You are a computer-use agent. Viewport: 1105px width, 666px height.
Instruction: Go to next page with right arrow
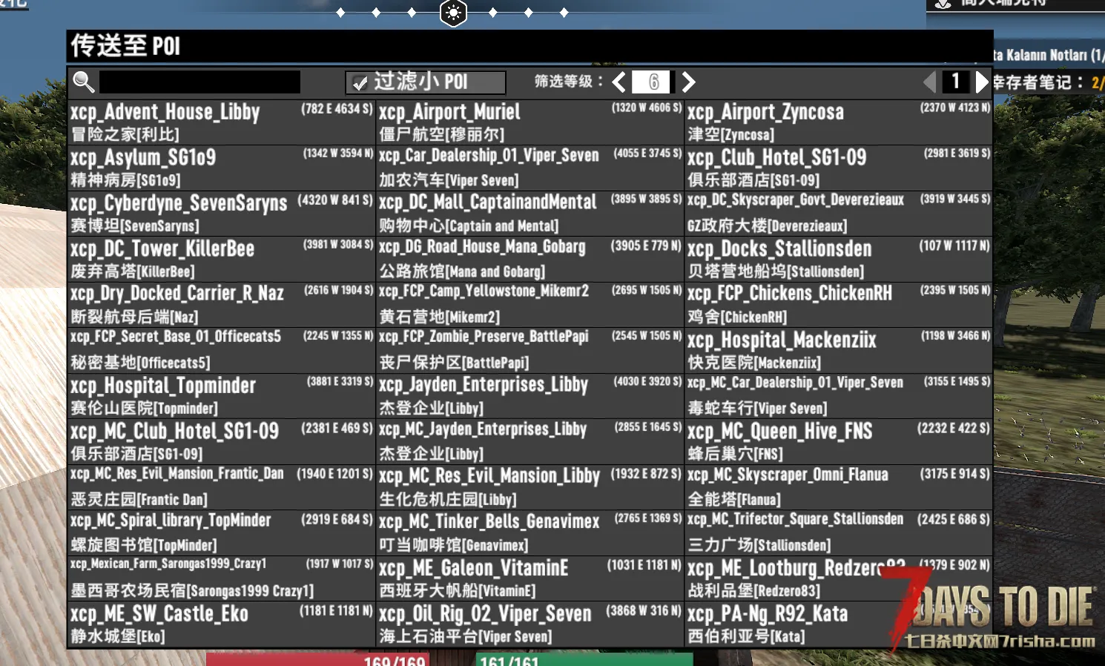point(982,82)
